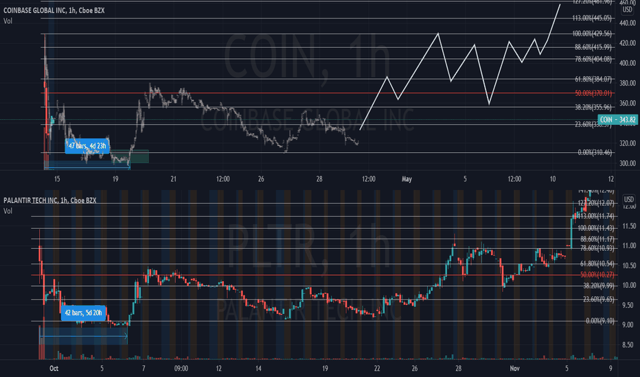The image size is (640, 377).
Task: Click the COINBASE GLOBAL INC chart title
Action: pyautogui.click(x=54, y=10)
